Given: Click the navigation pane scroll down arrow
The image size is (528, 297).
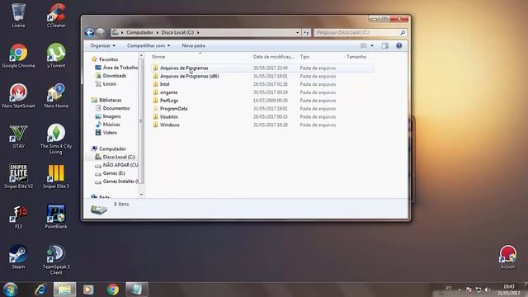Looking at the screenshot, I should [x=141, y=195].
